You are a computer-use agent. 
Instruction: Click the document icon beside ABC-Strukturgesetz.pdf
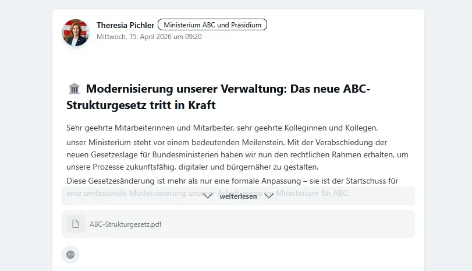(x=76, y=224)
